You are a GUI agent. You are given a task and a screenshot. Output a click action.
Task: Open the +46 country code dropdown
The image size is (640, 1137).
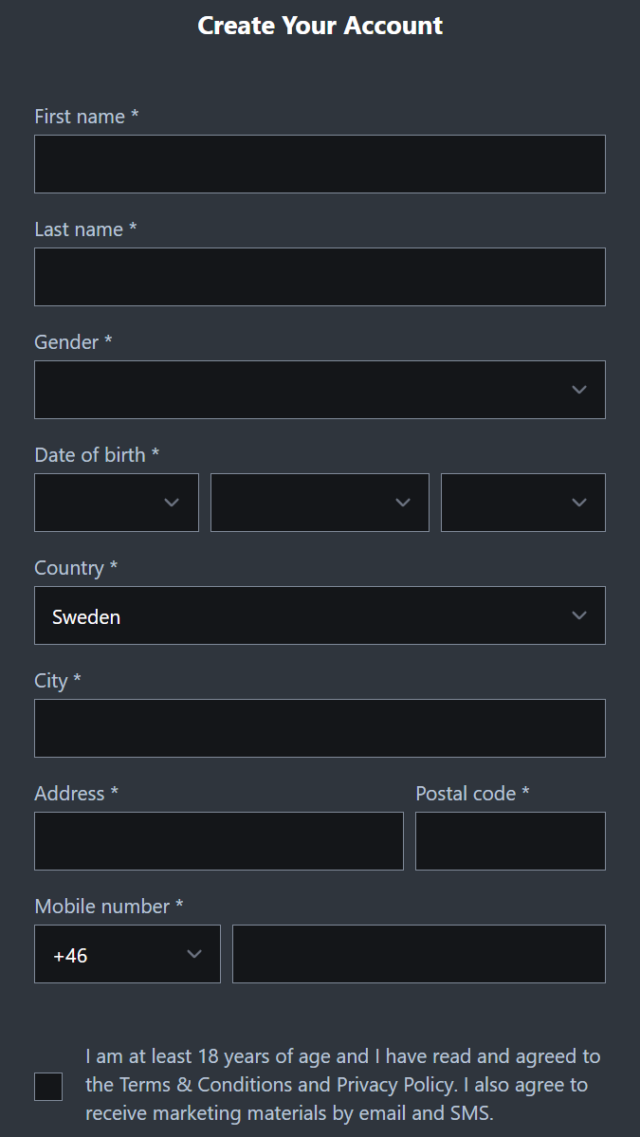pyautogui.click(x=114, y=954)
